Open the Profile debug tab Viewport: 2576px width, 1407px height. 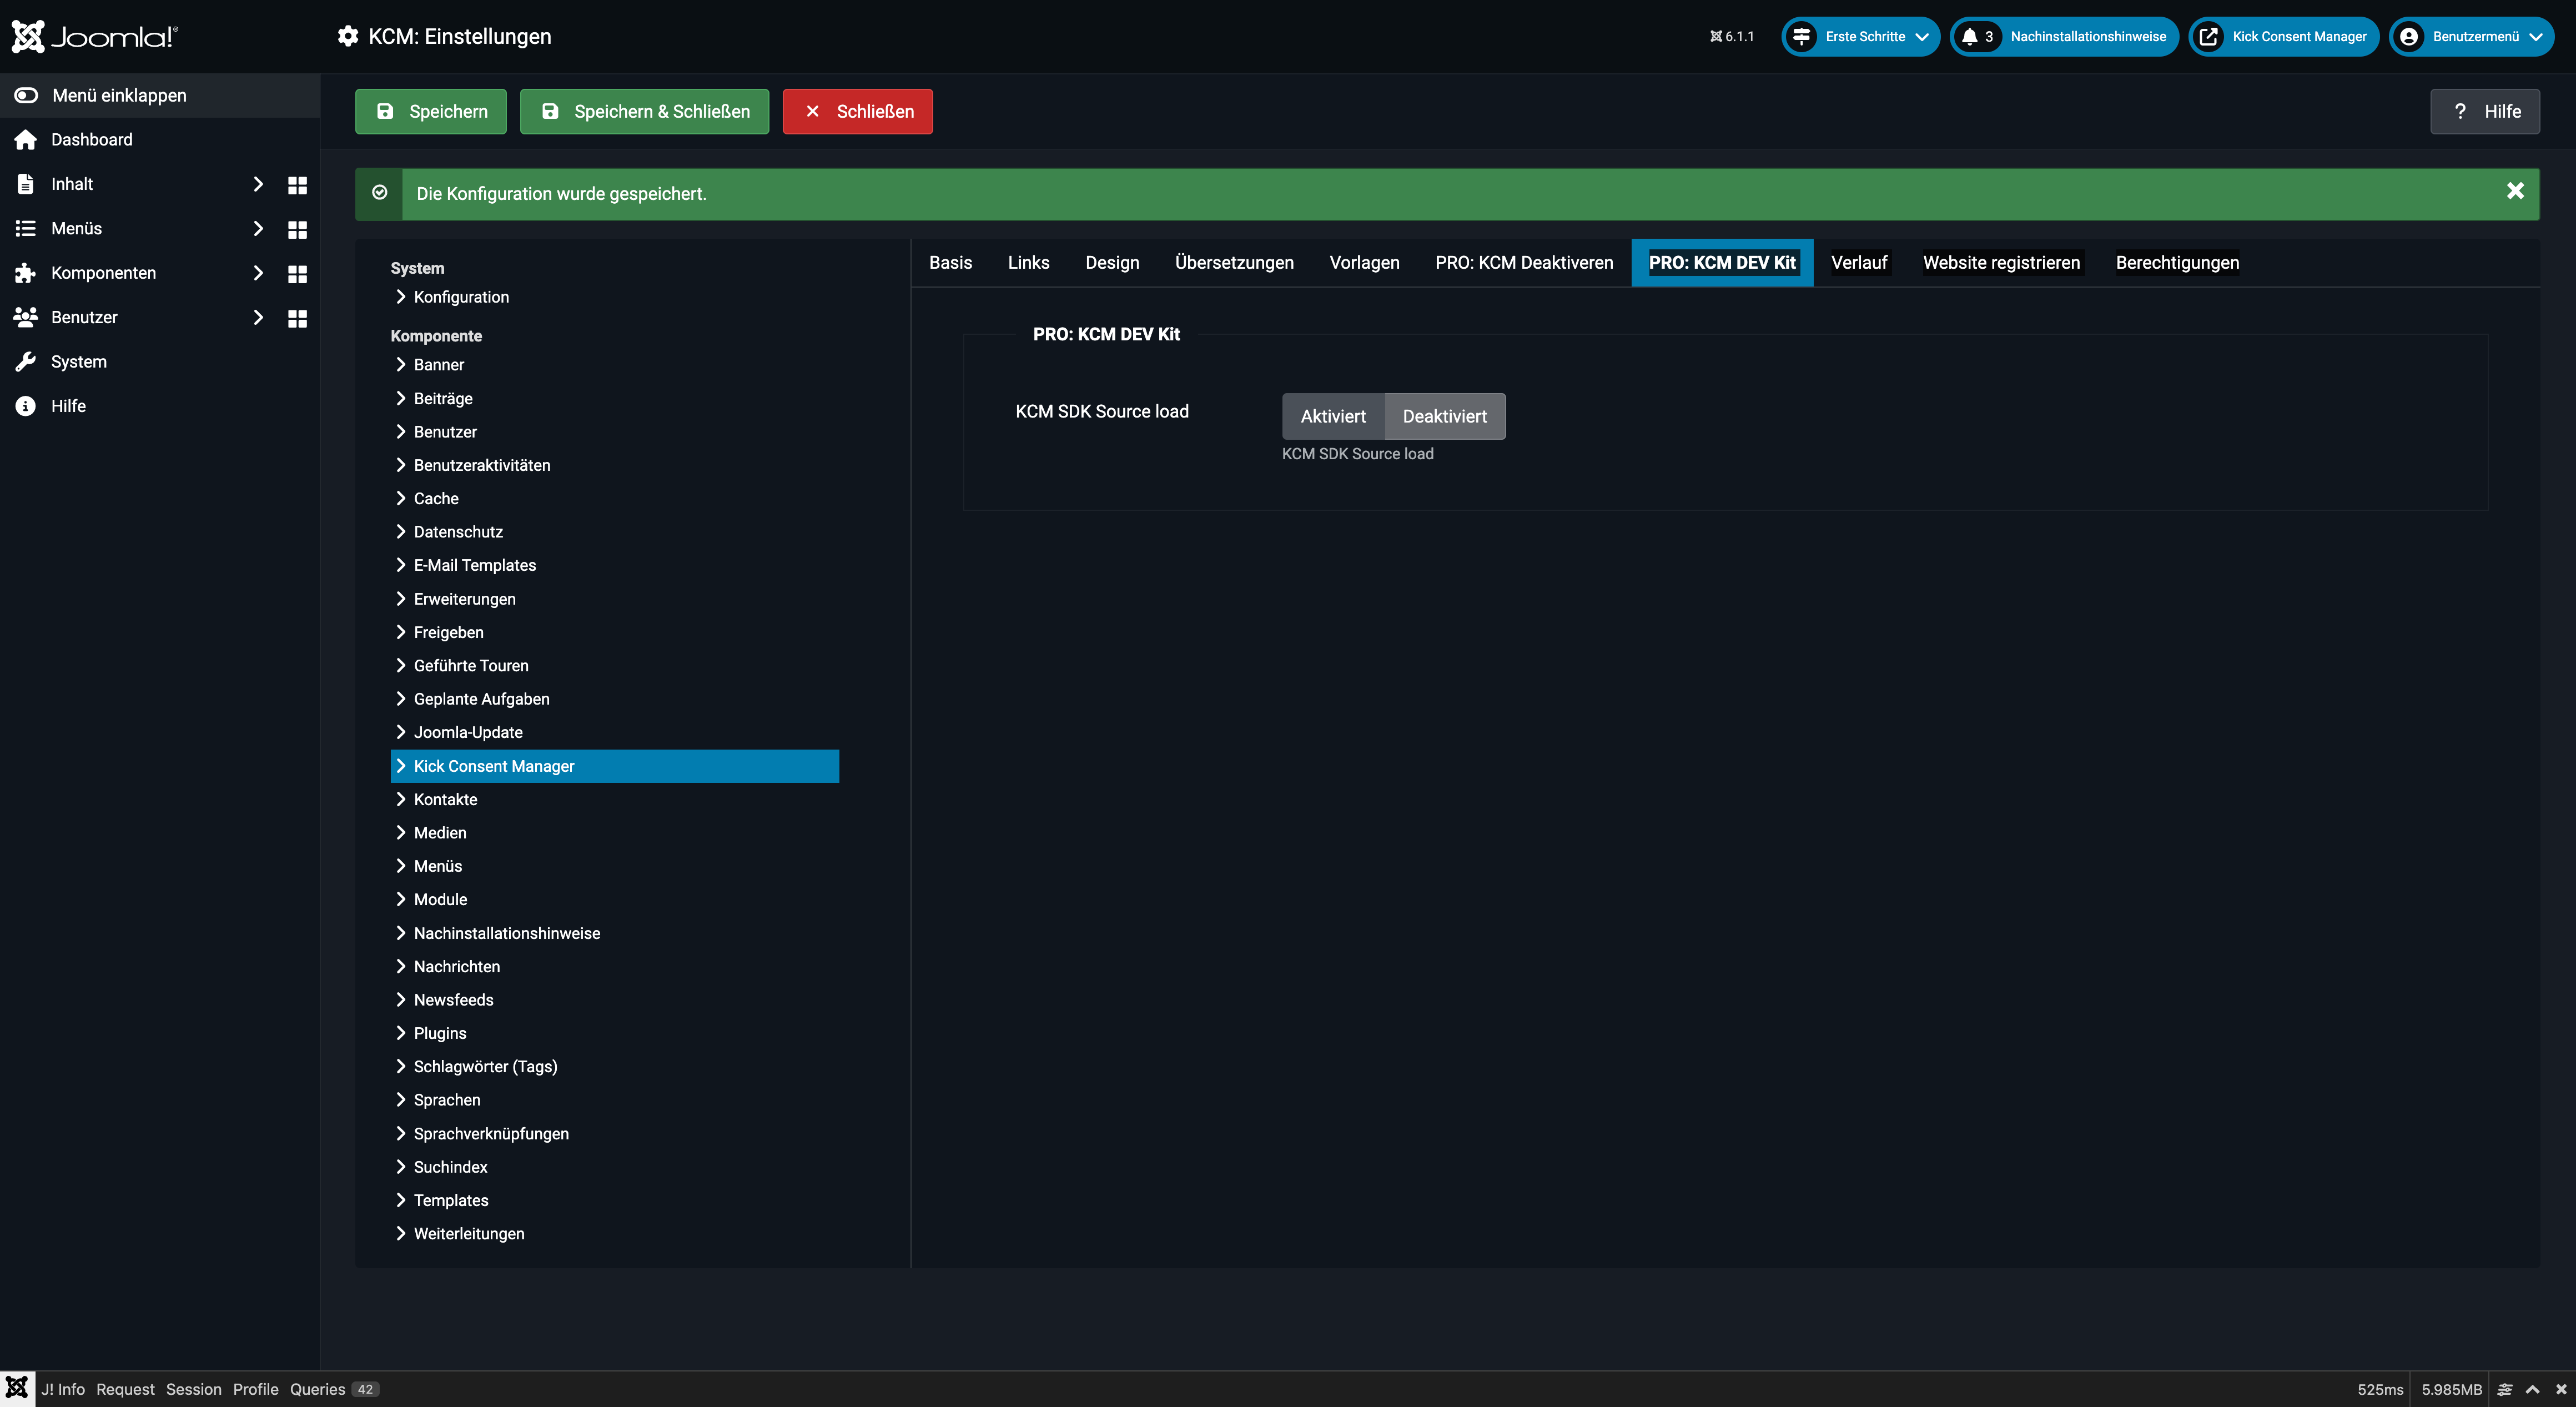coord(256,1389)
